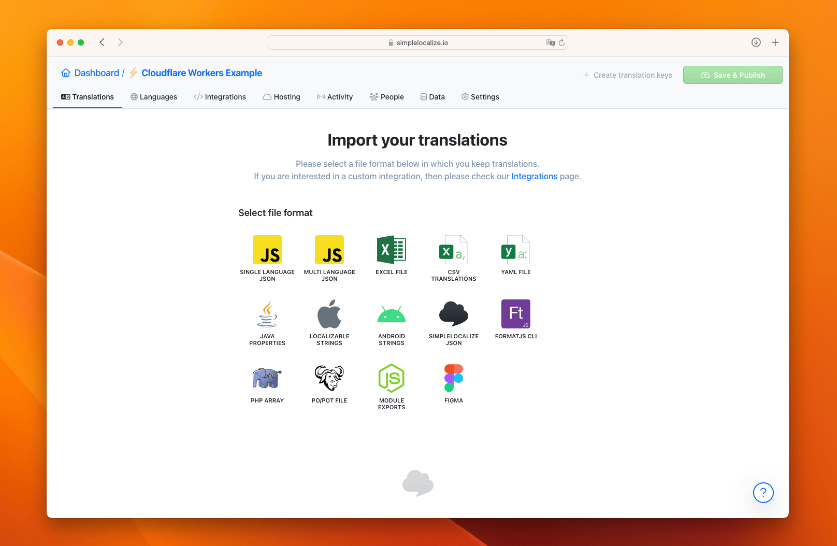
Task: Go to Dashboard breadcrumb link
Action: [x=97, y=73]
